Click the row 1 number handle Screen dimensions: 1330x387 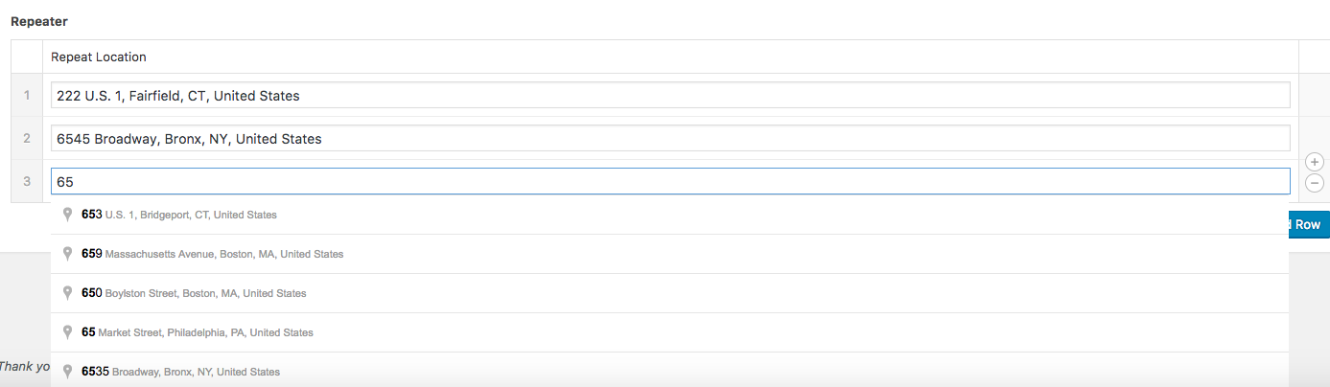point(27,96)
